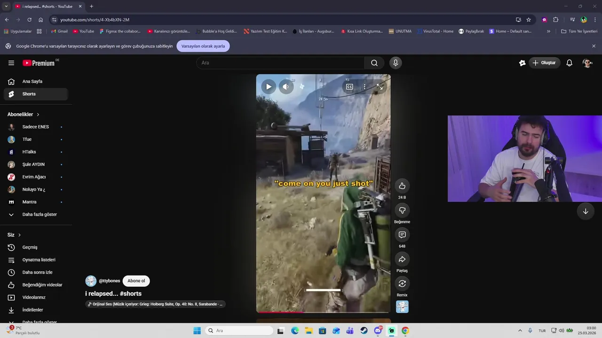
Task: Open the 648 comments panel
Action: pos(402,235)
